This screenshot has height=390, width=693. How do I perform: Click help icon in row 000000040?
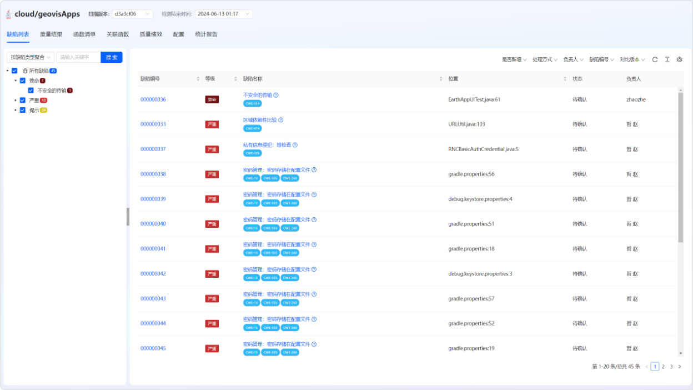coord(314,219)
